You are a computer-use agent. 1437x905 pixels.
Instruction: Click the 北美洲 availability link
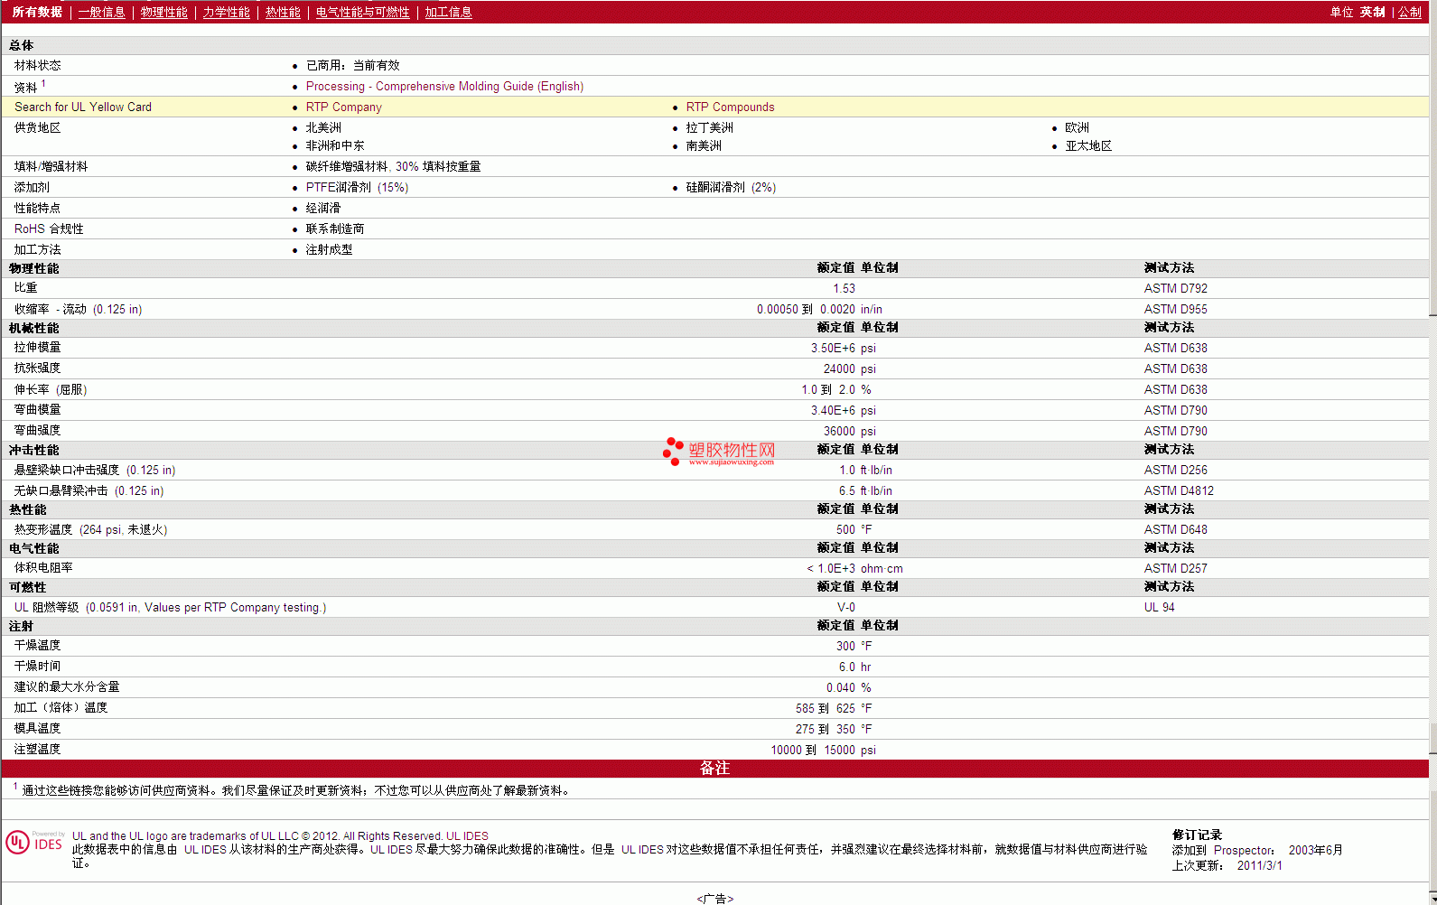[323, 127]
